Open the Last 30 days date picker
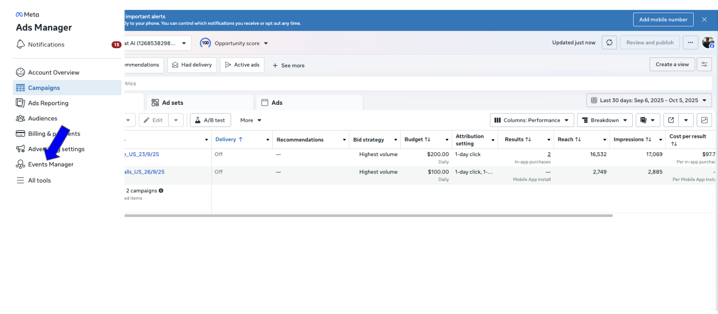 point(648,100)
